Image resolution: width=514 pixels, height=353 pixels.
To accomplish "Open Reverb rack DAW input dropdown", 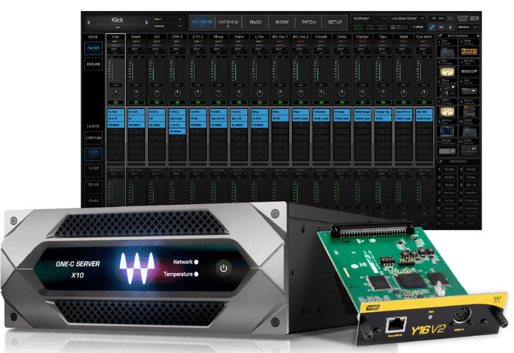I will pyautogui.click(x=321, y=49).
